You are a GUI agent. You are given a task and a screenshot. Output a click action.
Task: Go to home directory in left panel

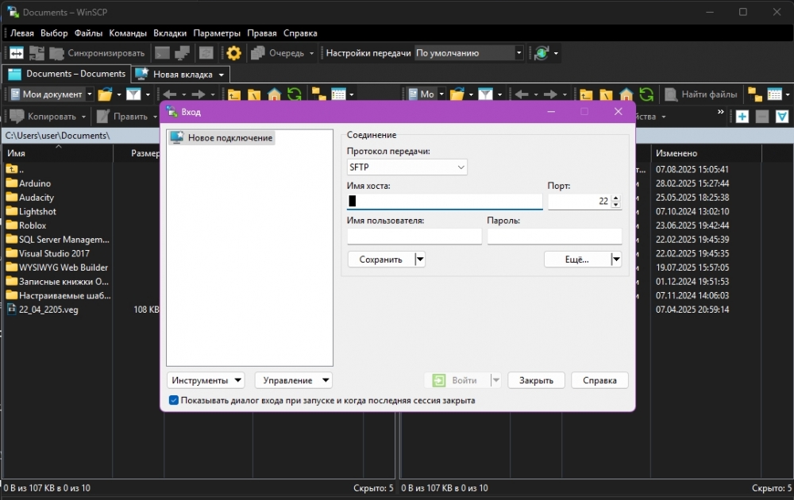point(274,94)
